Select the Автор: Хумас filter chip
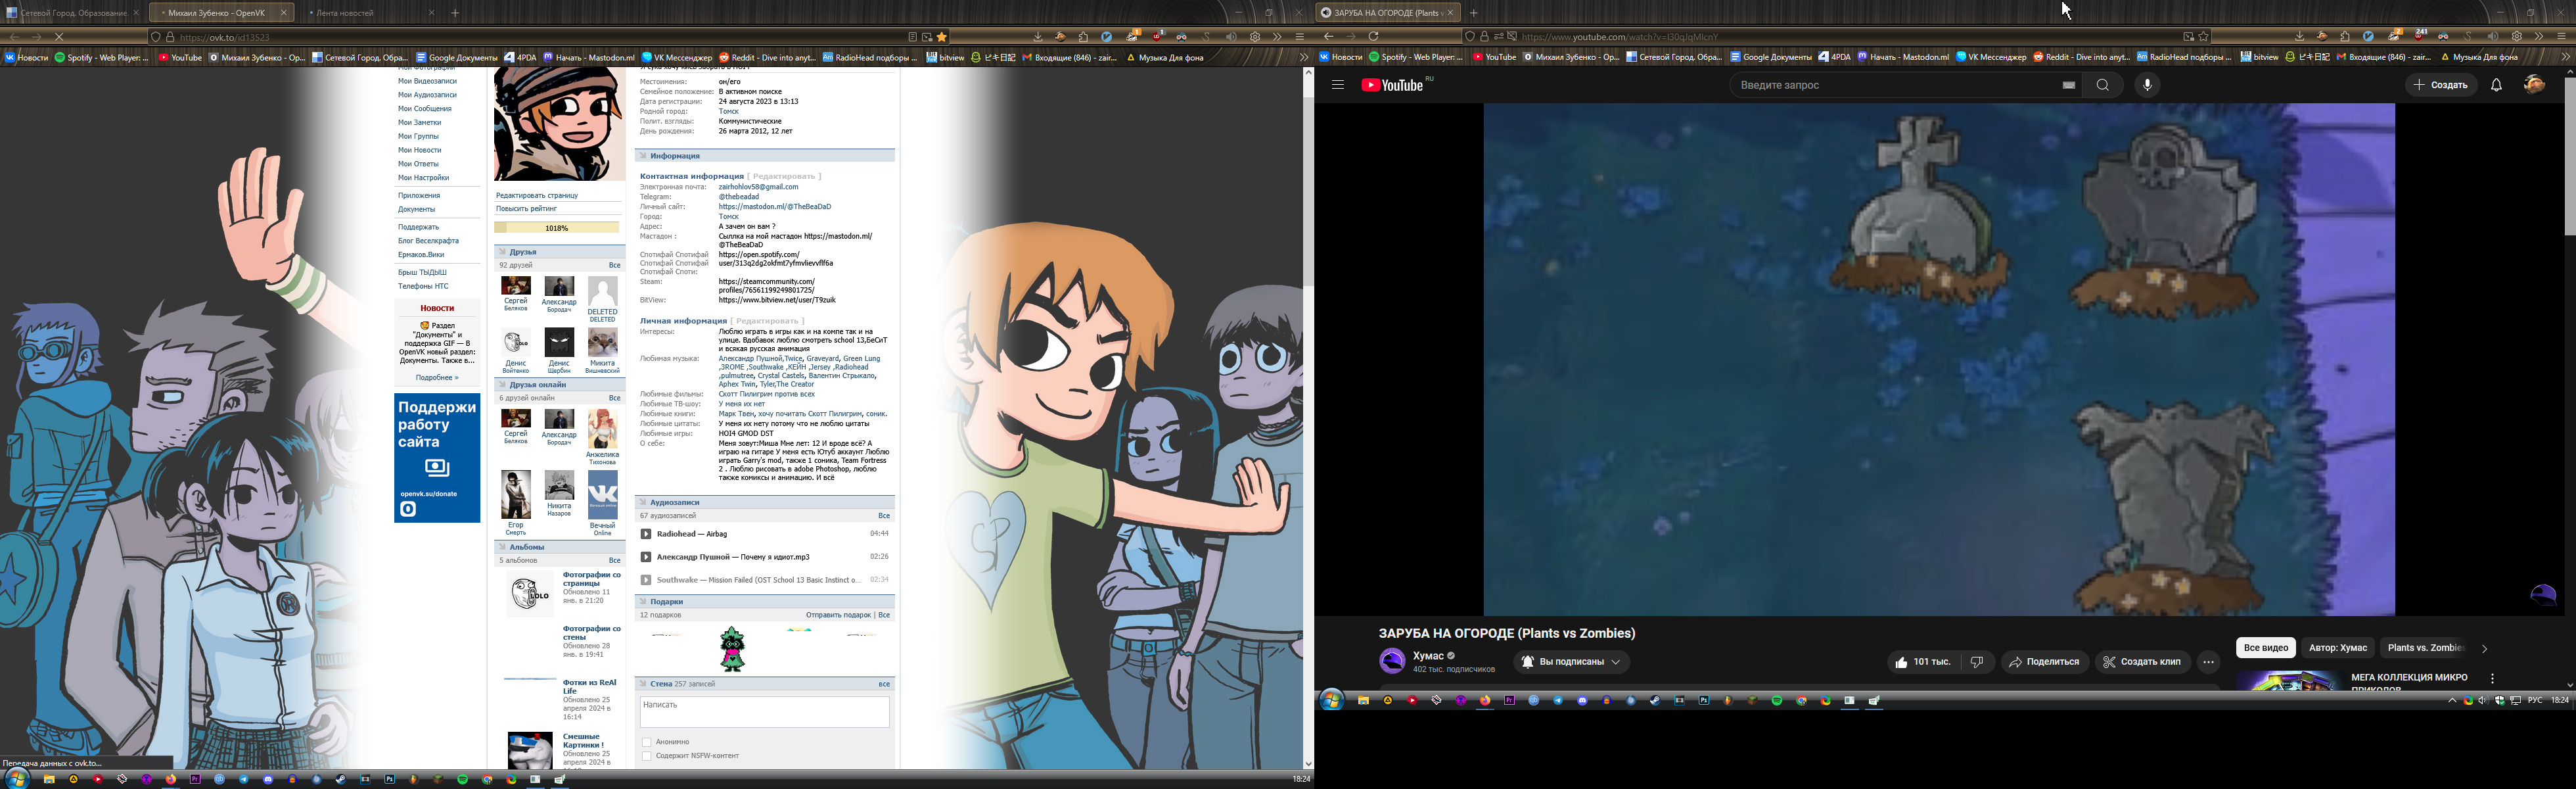The width and height of the screenshot is (2576, 789). [2337, 648]
